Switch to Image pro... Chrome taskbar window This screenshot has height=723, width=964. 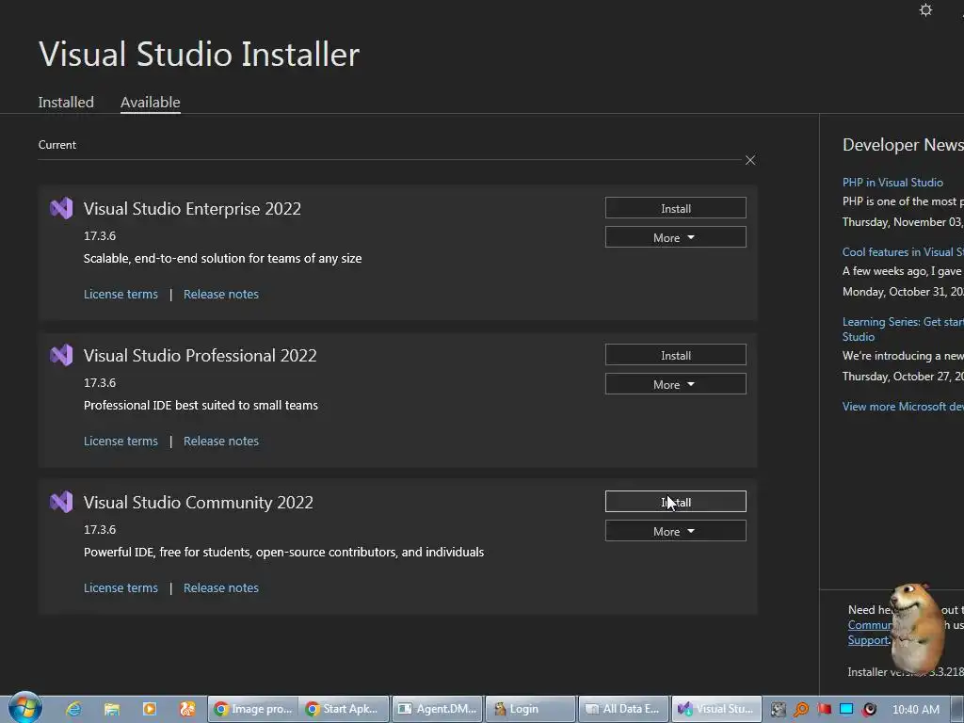click(252, 709)
